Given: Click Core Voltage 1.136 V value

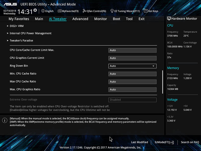Looking at the screenshot, I should tap(187, 47).
